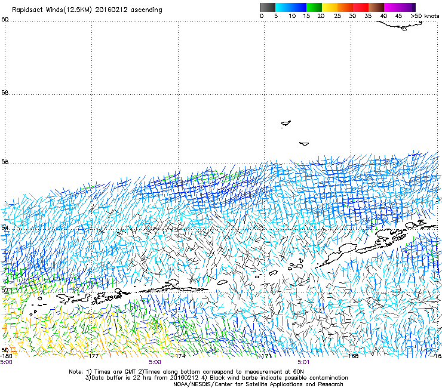The height and width of the screenshot is (388, 442).
Task: Click the brown 35-40 knots legend segment
Action: [376, 7]
